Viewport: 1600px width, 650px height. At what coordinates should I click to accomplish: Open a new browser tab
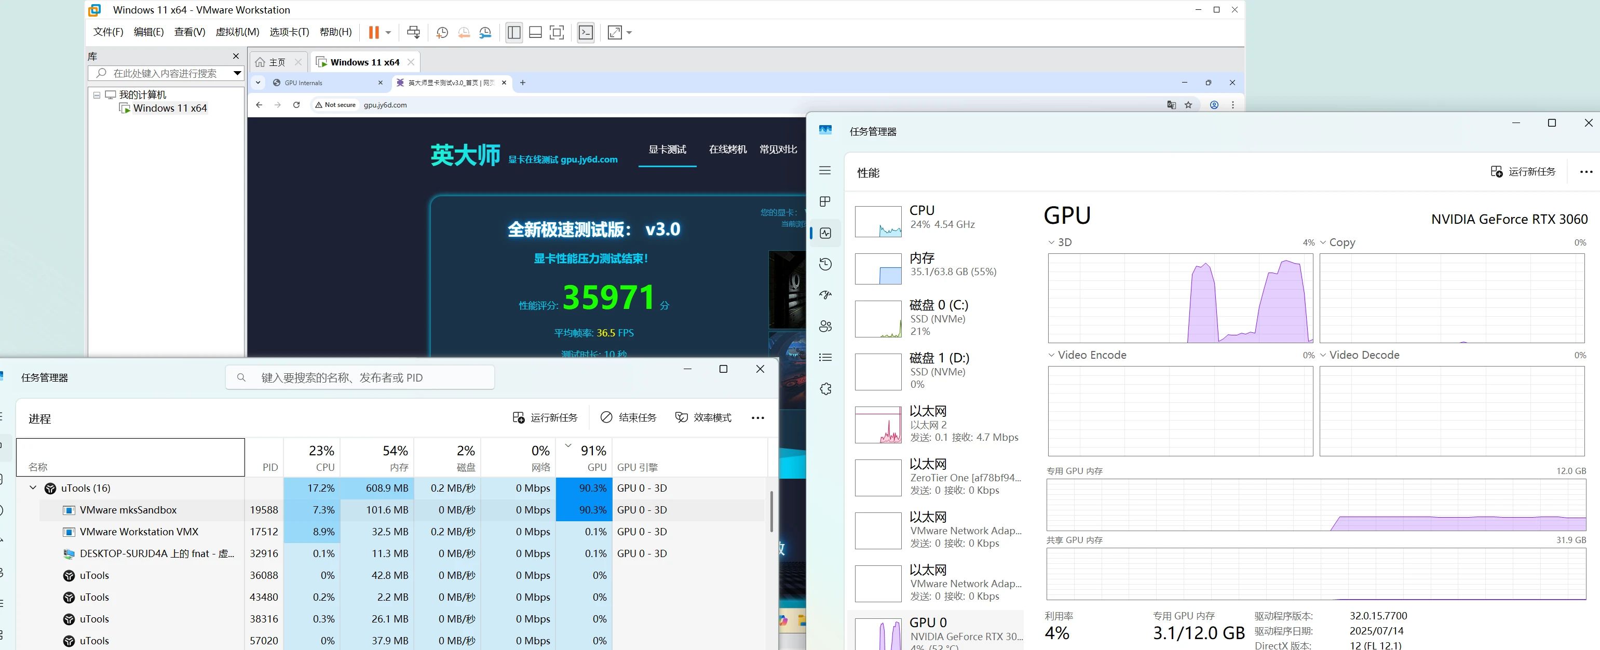(522, 83)
